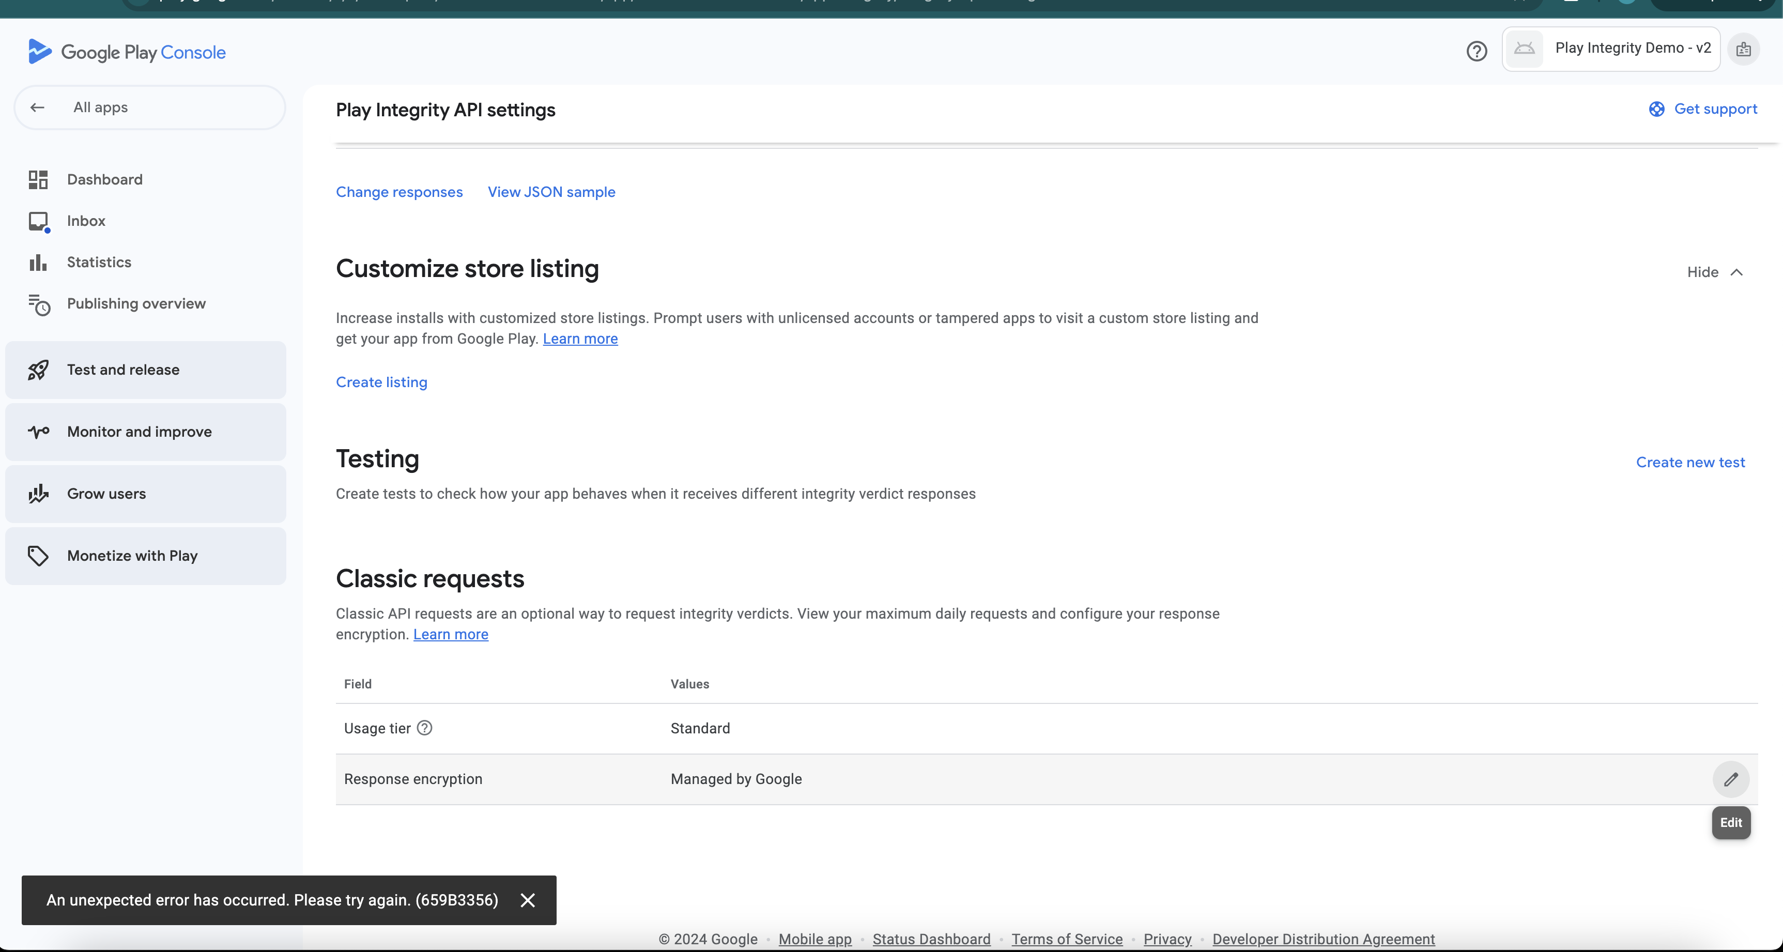
Task: Open Publishing overview in sidebar
Action: 135,303
